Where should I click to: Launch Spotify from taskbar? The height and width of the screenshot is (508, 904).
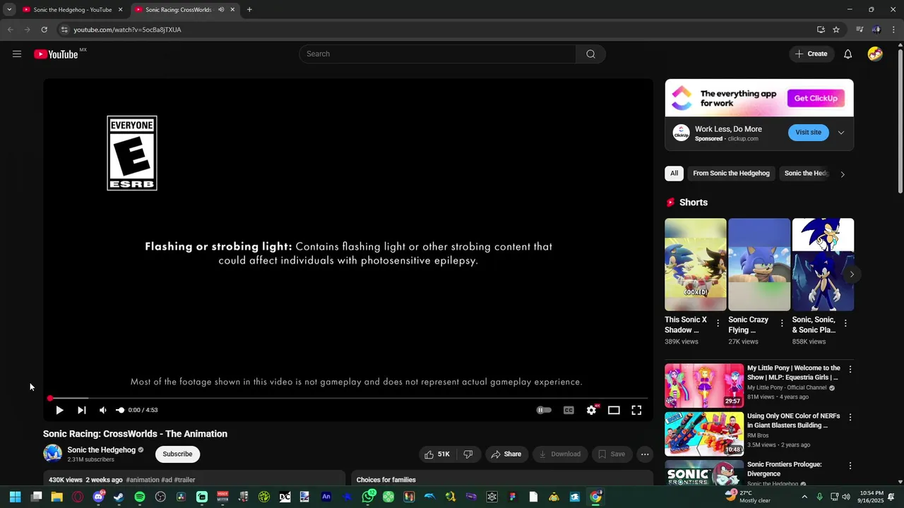point(140,497)
